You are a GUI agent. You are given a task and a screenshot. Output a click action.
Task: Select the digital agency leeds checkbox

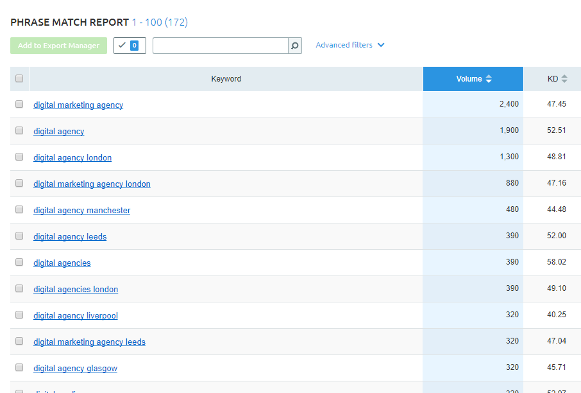[19, 236]
